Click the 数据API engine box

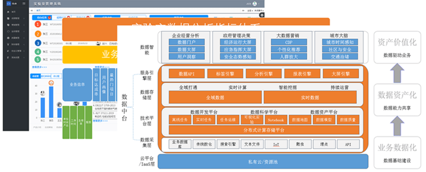tap(187, 73)
